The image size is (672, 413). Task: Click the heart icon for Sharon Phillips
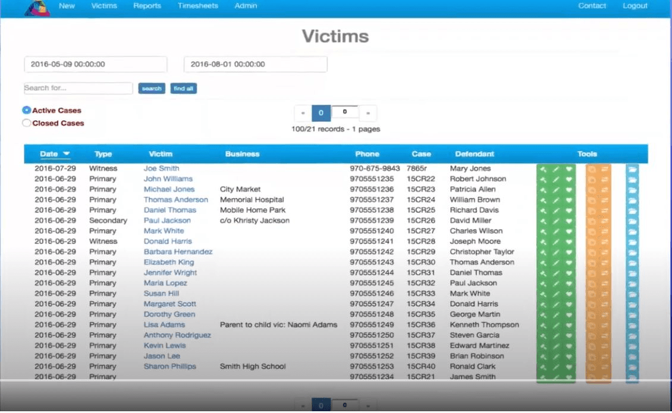pyautogui.click(x=569, y=367)
